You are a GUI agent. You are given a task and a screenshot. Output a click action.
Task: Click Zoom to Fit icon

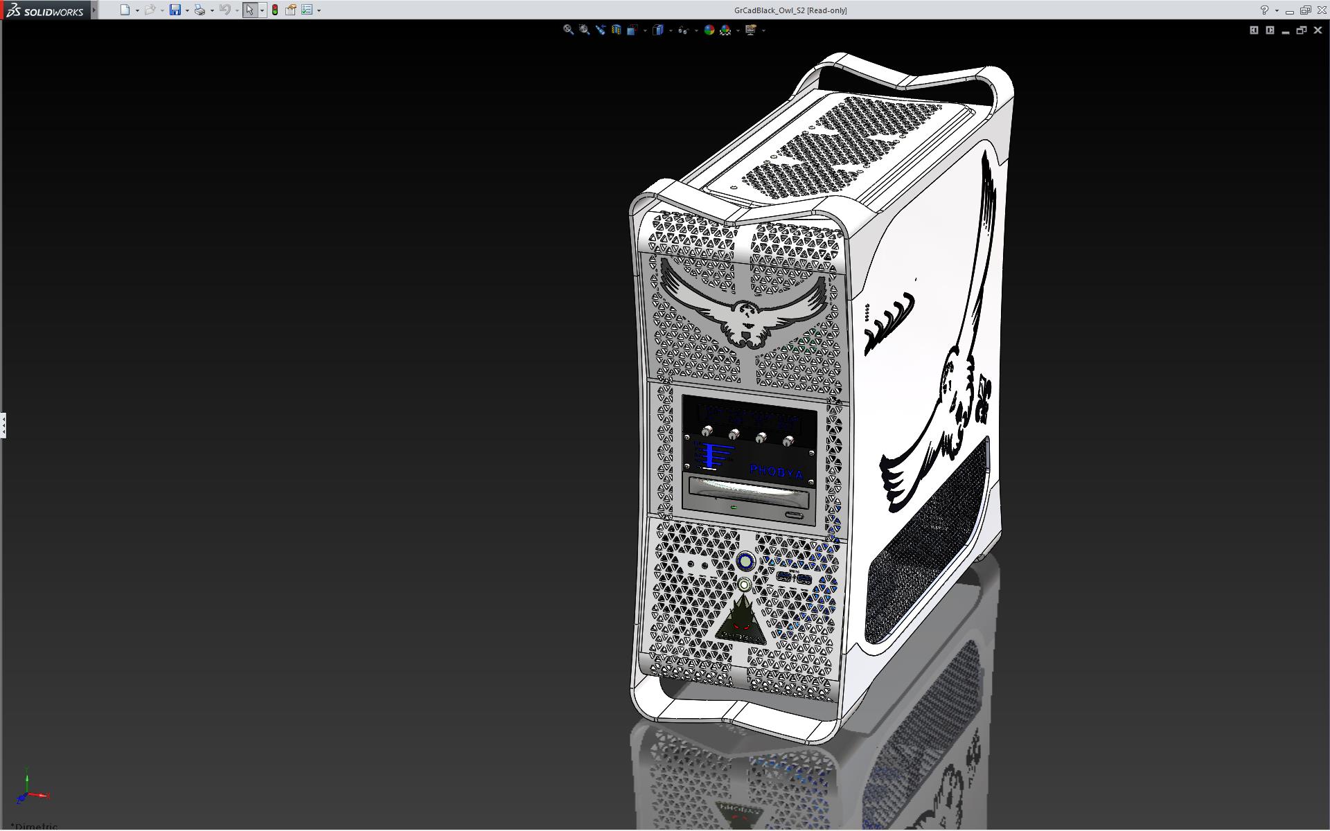(x=568, y=30)
